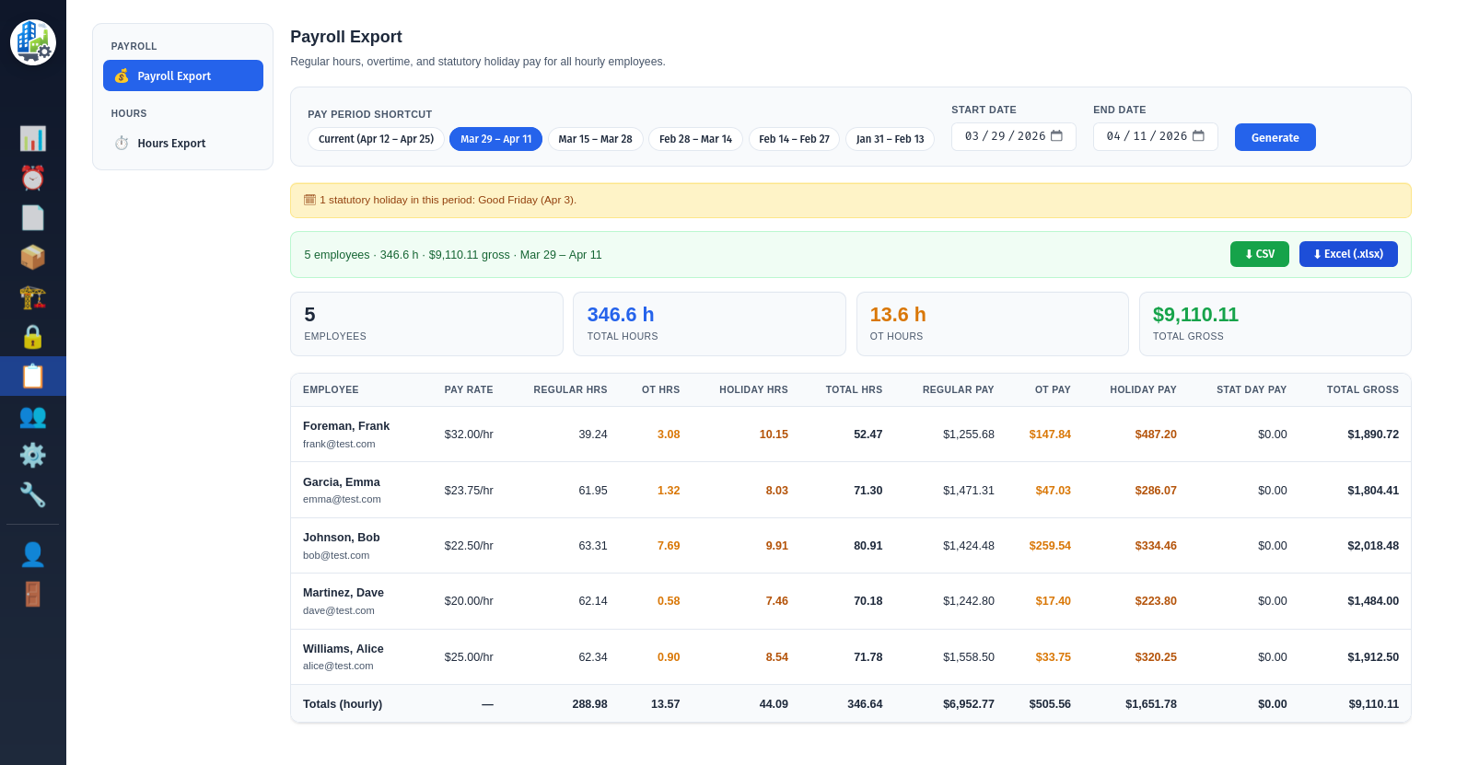Click the blank document sidebar icon
This screenshot has height=765, width=1479.
click(32, 217)
